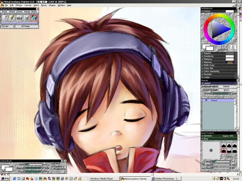
Task: Select the water drop brush icon
Action: [x=5, y=18]
